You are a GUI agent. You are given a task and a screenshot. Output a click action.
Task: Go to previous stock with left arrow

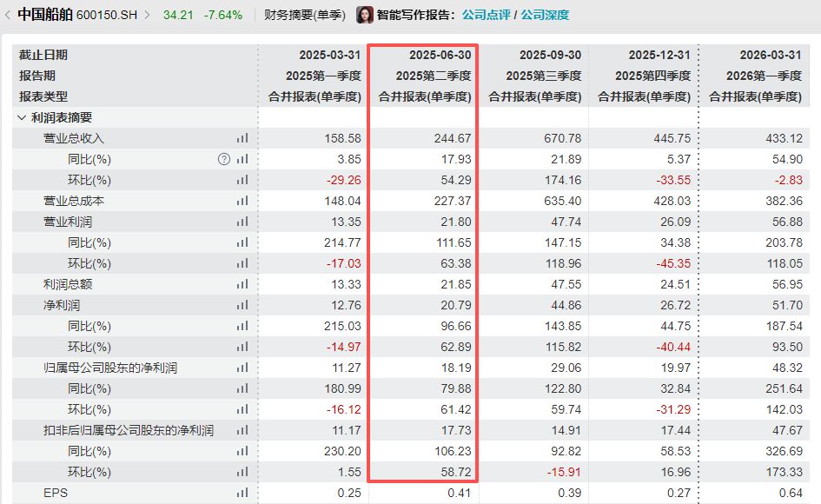(x=7, y=15)
